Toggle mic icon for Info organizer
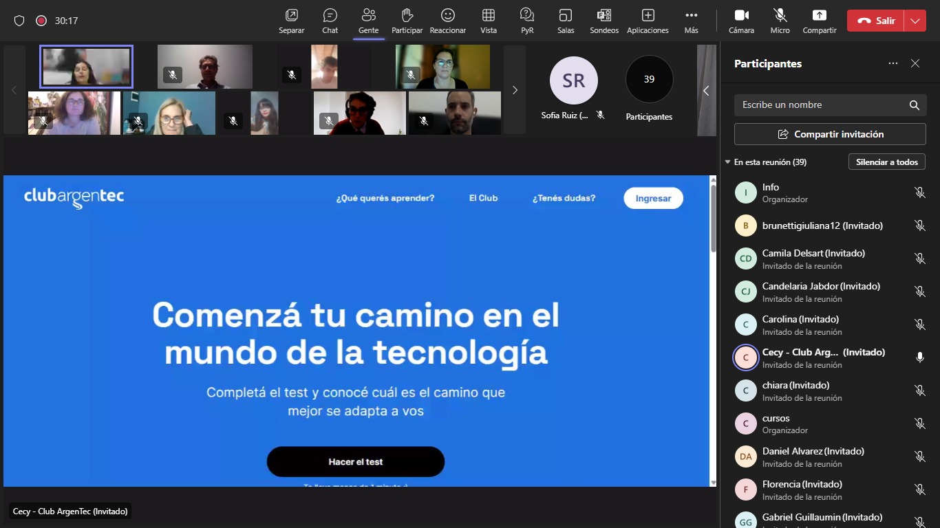 tap(919, 192)
